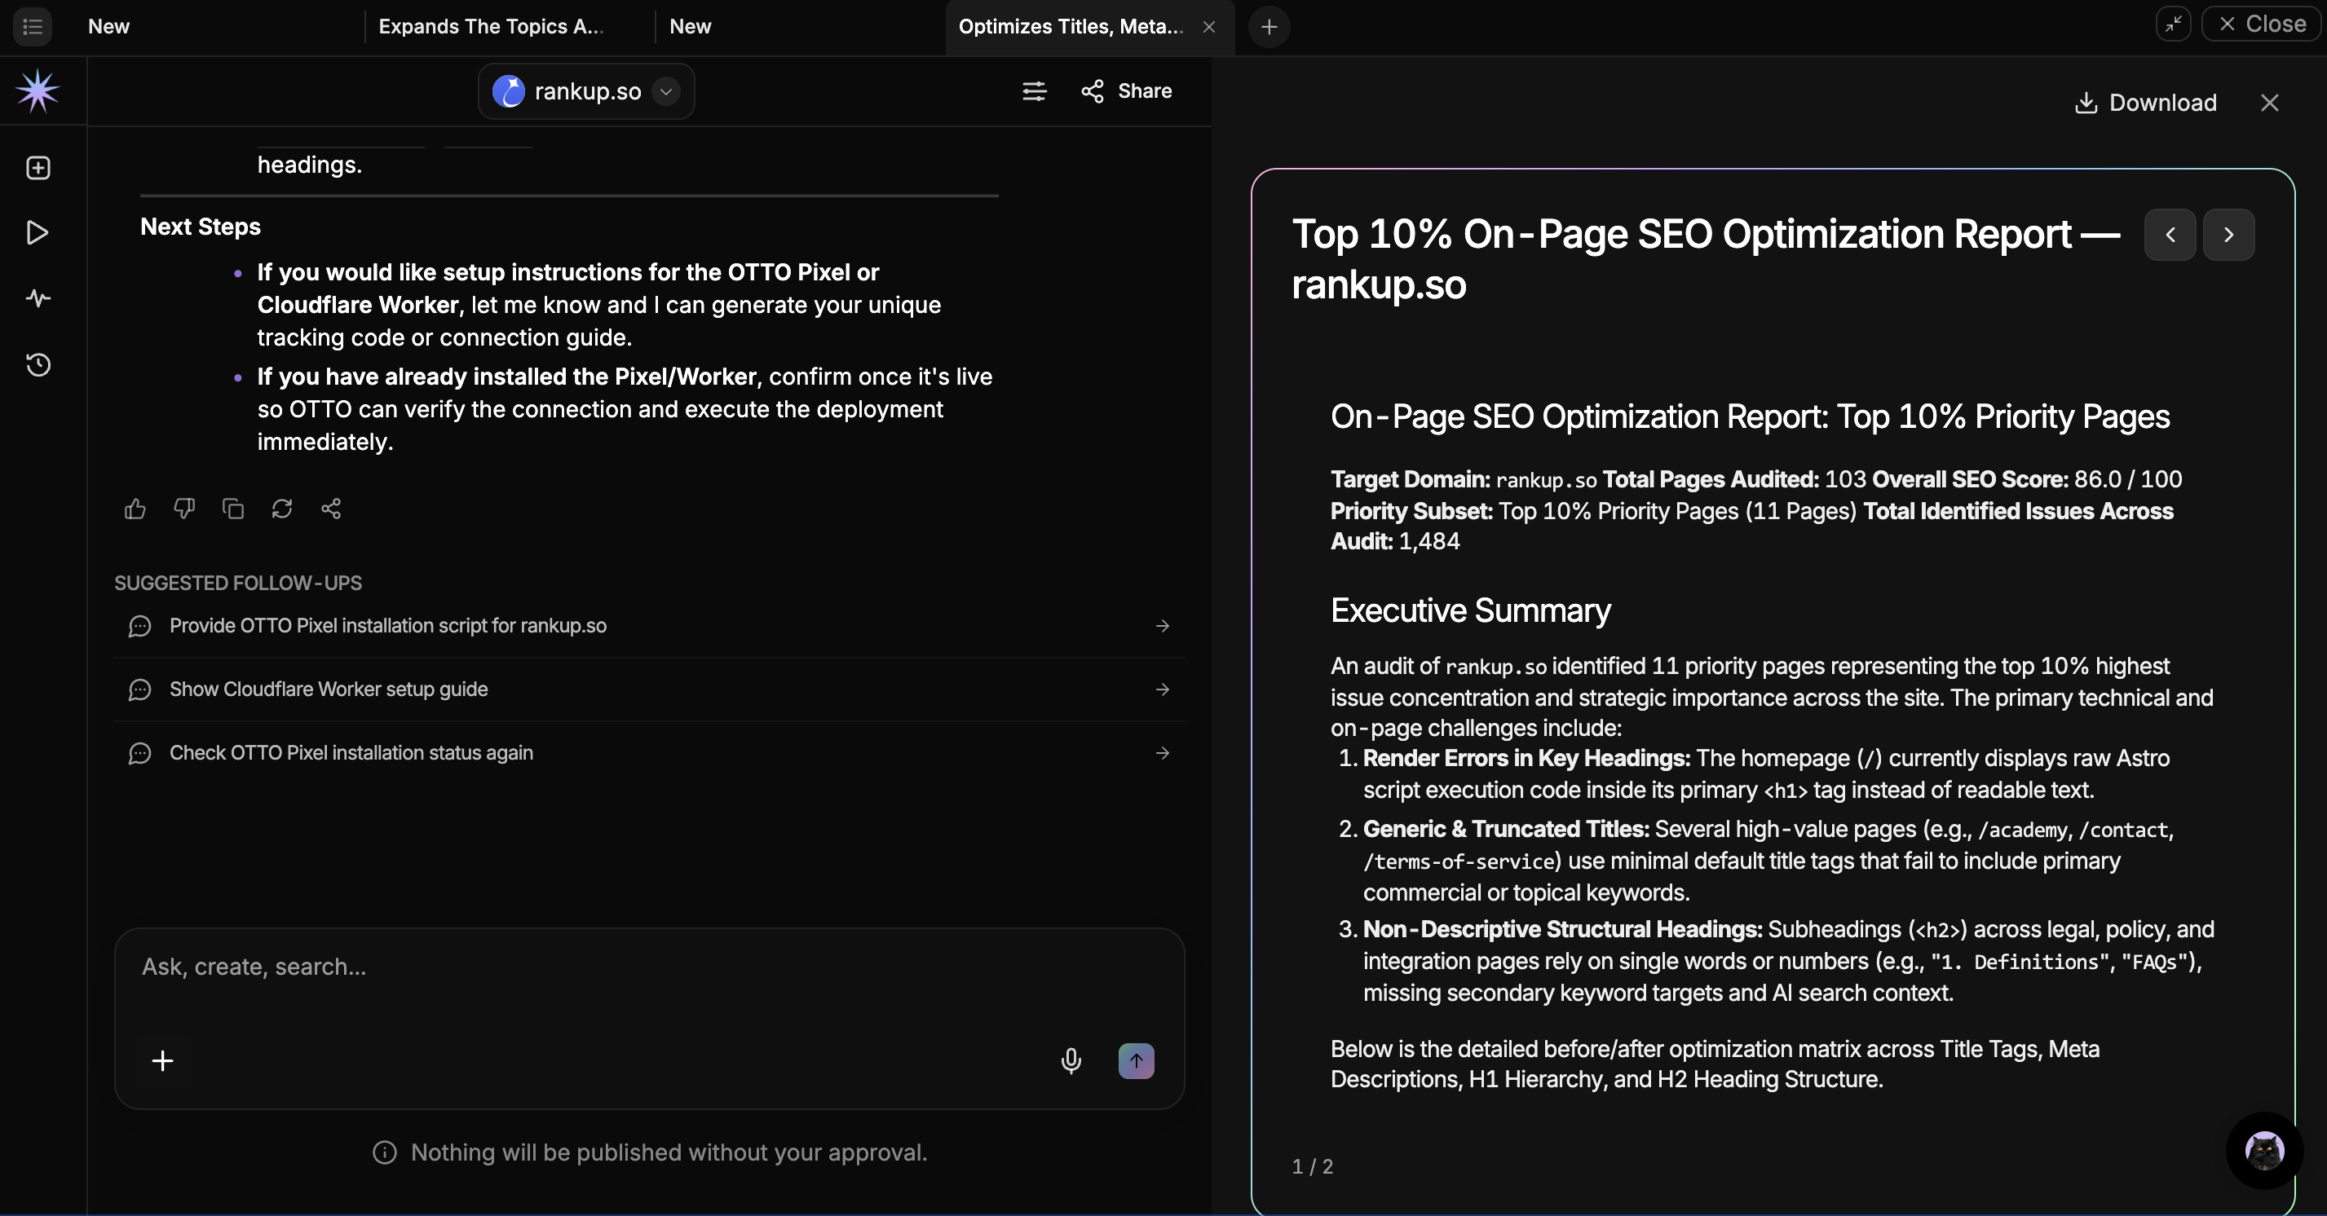
Task: Switch to the second 'New' tab
Action: pos(690,26)
